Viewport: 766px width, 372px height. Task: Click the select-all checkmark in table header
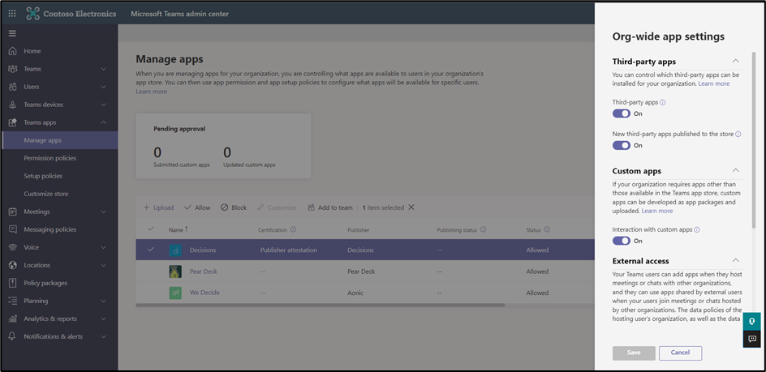click(151, 229)
